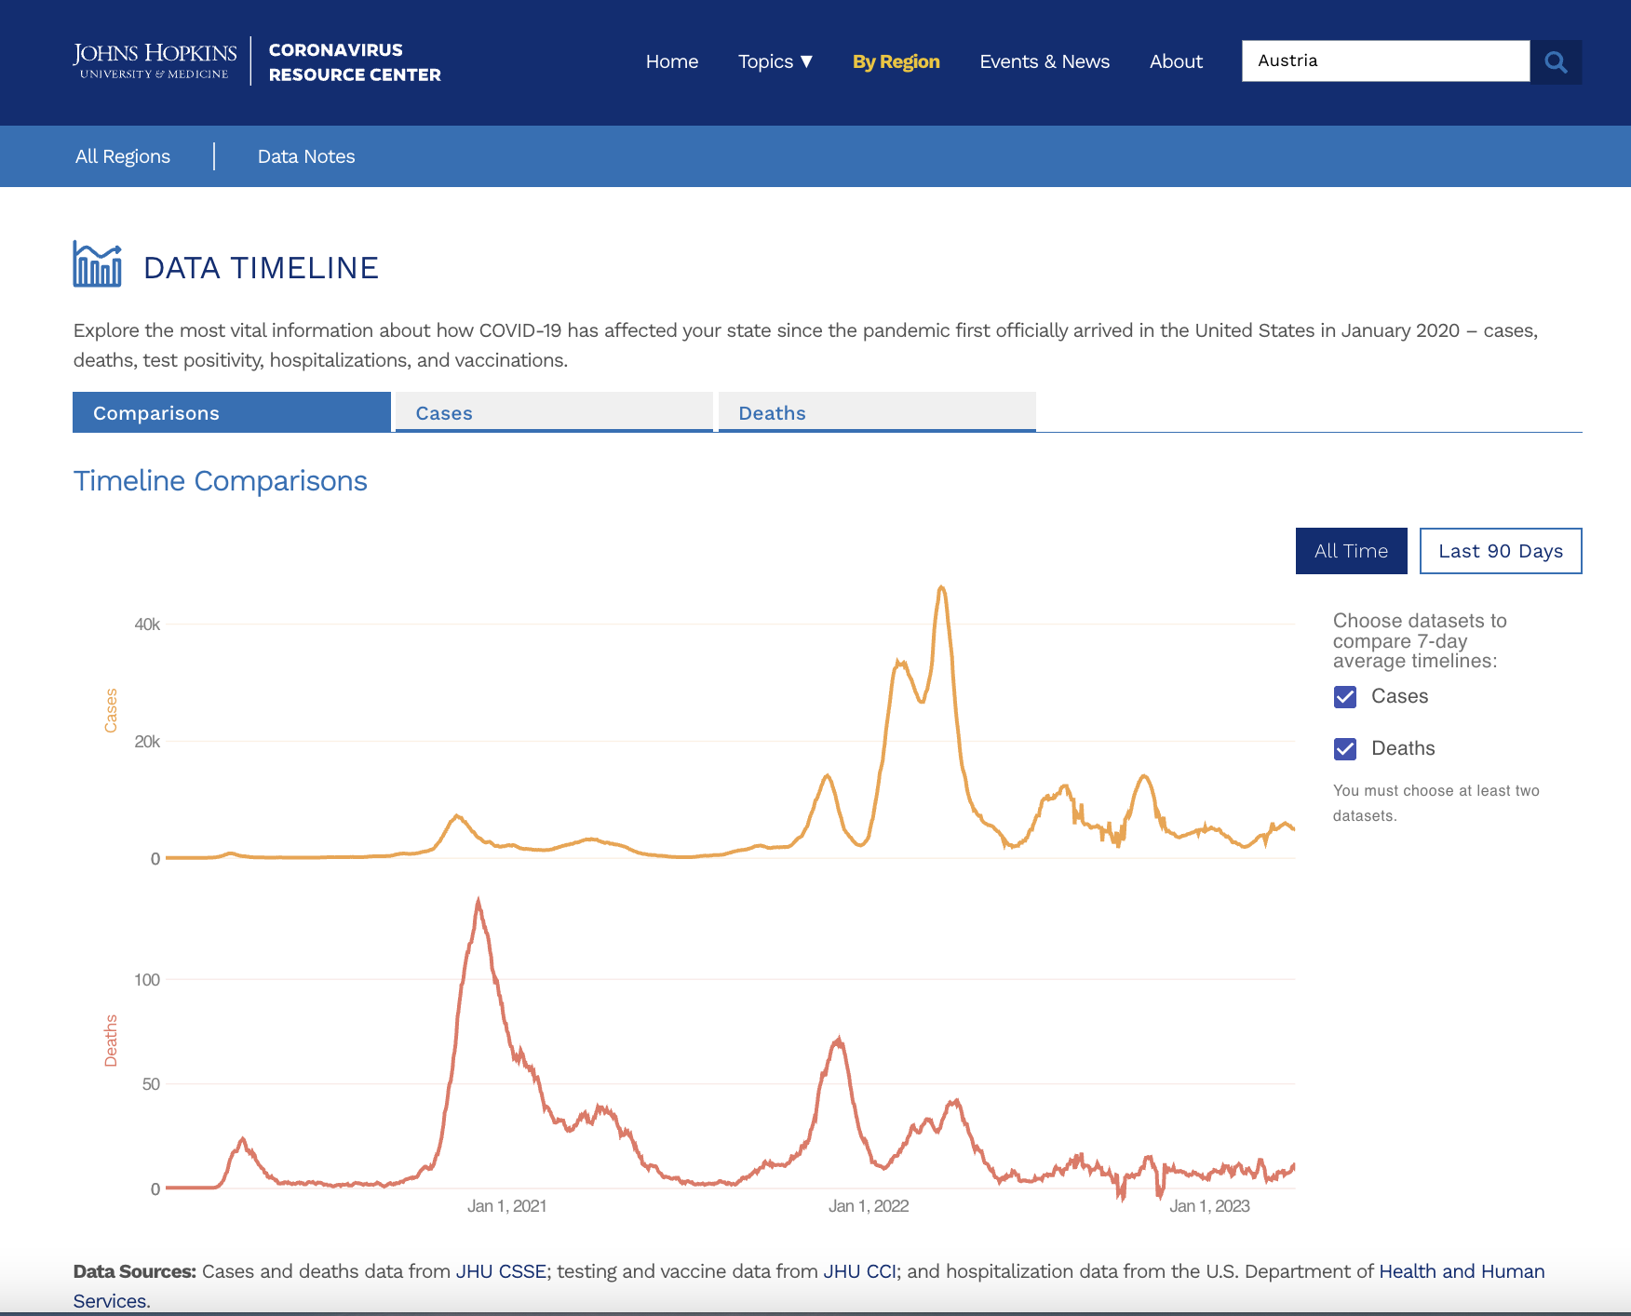The image size is (1631, 1316).
Task: Open the By Region menu item
Action: point(896,61)
